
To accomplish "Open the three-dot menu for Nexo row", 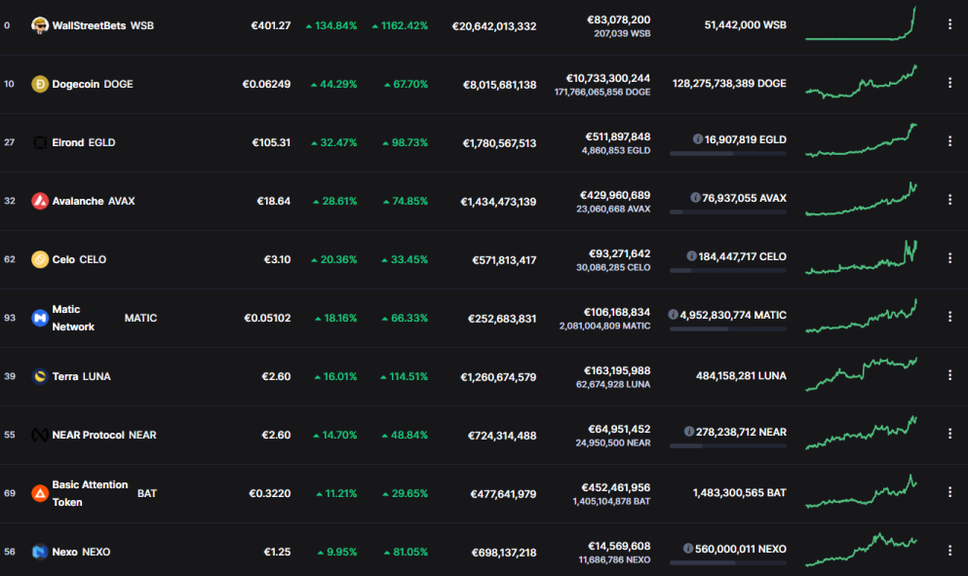I will pyautogui.click(x=949, y=550).
